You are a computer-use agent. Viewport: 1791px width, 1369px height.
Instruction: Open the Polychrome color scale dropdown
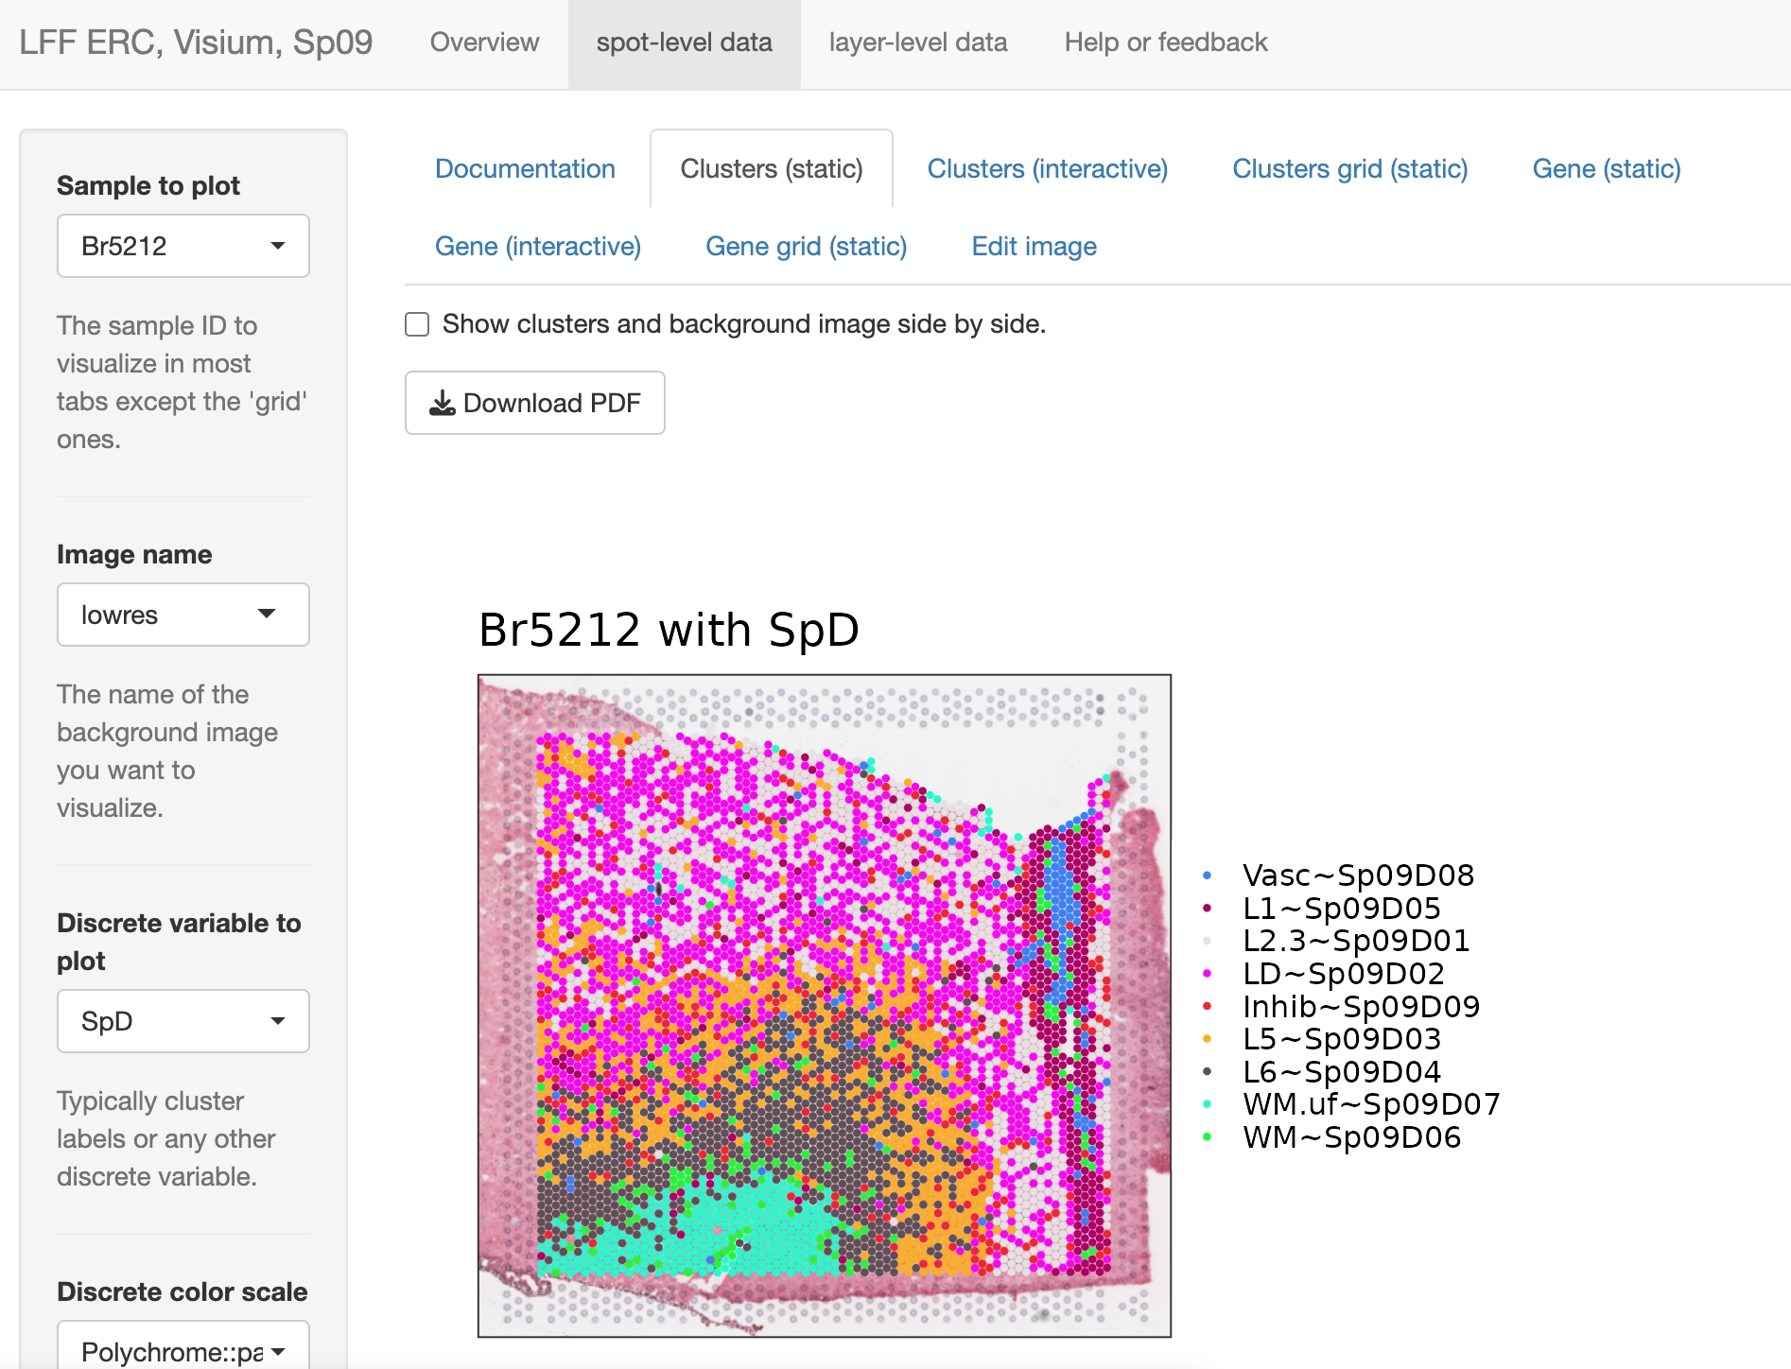pos(183,1350)
